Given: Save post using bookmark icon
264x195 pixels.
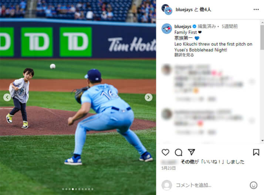Looking at the screenshot, I should click(256, 152).
